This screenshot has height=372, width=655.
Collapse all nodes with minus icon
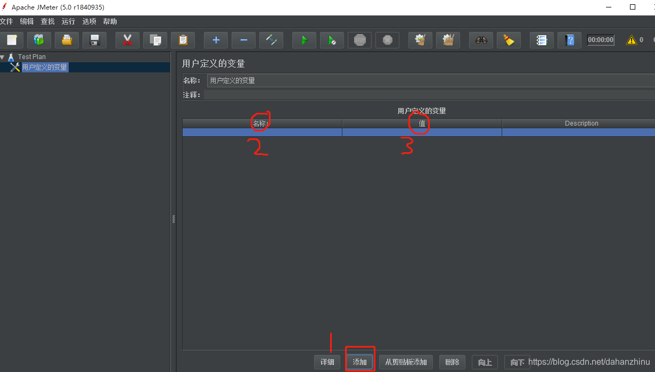(243, 40)
